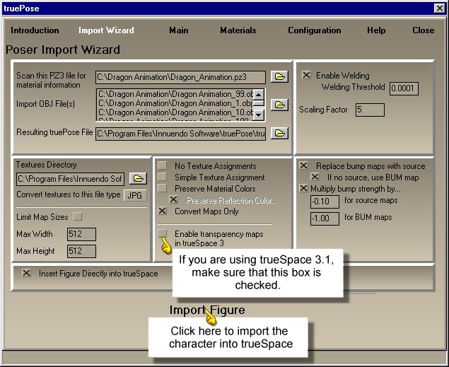The image size is (449, 367).
Task: Go to the Introduction page
Action: click(x=35, y=30)
